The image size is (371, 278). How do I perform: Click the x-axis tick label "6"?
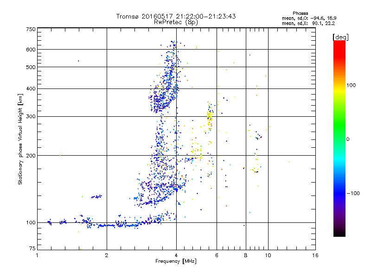[217, 255]
